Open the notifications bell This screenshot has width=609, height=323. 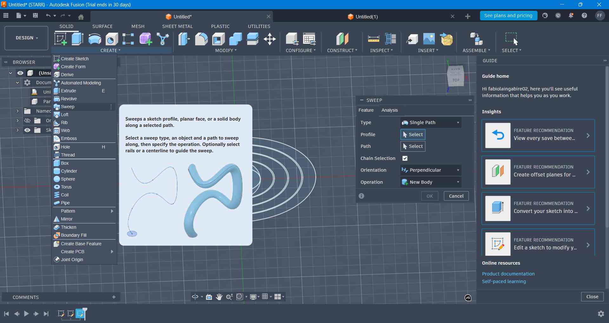571,16
